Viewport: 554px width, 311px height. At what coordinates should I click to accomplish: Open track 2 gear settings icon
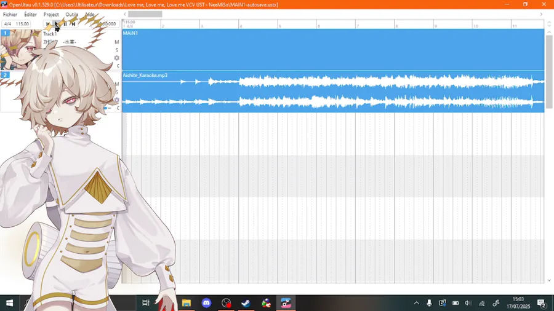tap(116, 100)
